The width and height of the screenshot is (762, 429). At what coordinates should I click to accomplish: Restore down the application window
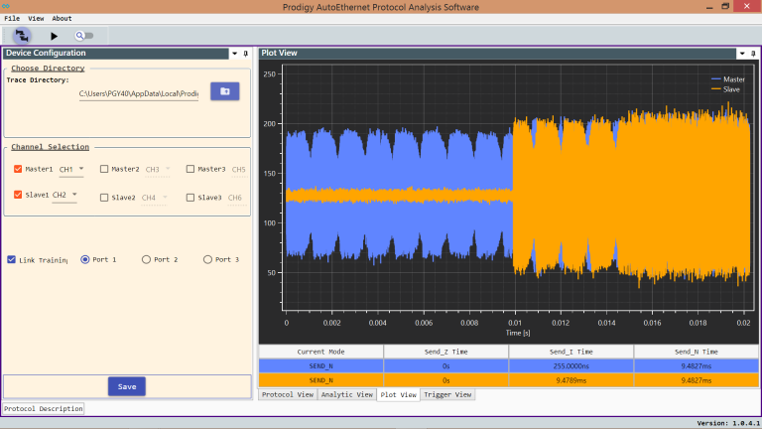coord(725,6)
